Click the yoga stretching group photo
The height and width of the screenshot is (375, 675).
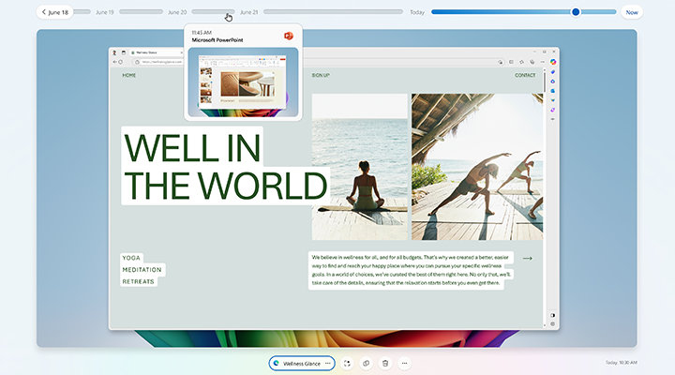point(477,167)
